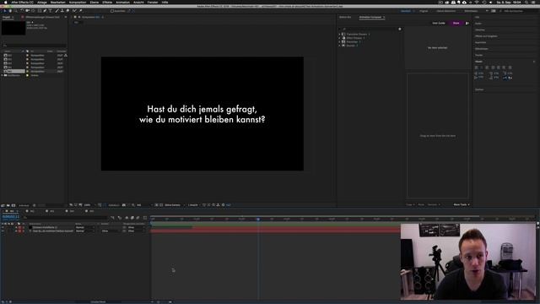The width and height of the screenshot is (540, 304).
Task: Open Effekte und Vorgaben panel
Action: coord(486,35)
